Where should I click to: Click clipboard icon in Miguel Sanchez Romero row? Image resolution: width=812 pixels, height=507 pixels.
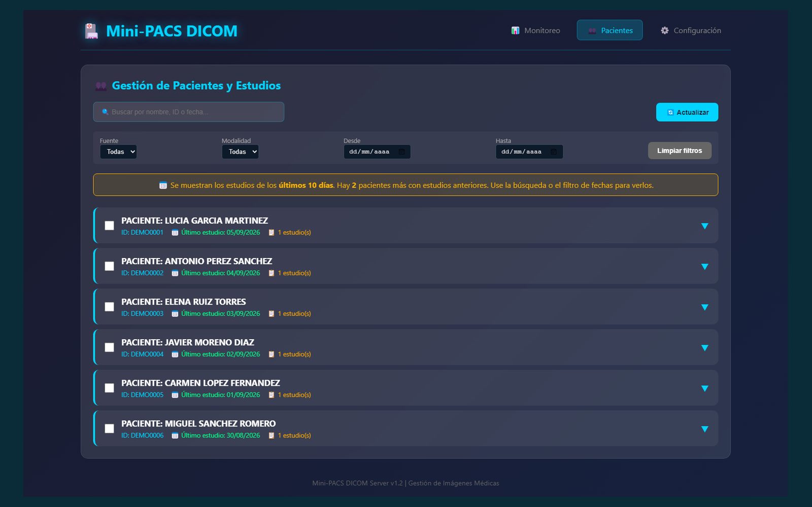coord(272,436)
